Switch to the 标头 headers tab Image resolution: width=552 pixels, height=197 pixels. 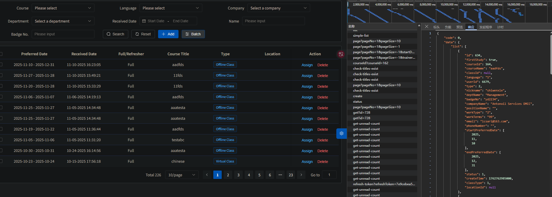coord(437,27)
